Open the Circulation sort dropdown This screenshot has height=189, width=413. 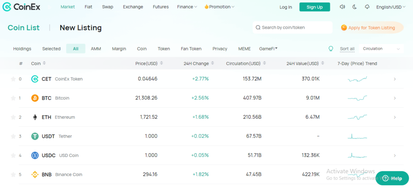click(x=381, y=49)
